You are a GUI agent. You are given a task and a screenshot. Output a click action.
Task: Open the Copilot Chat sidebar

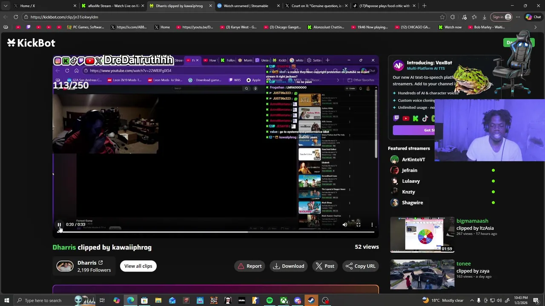tap(533, 17)
